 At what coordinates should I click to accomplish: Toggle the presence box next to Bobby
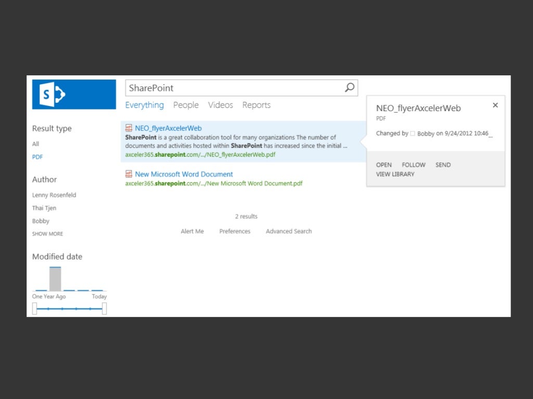412,134
